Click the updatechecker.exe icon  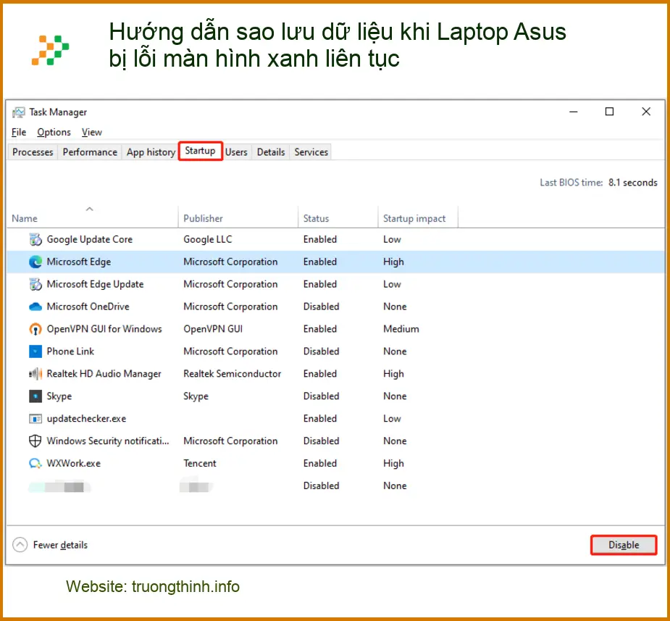tap(35, 418)
